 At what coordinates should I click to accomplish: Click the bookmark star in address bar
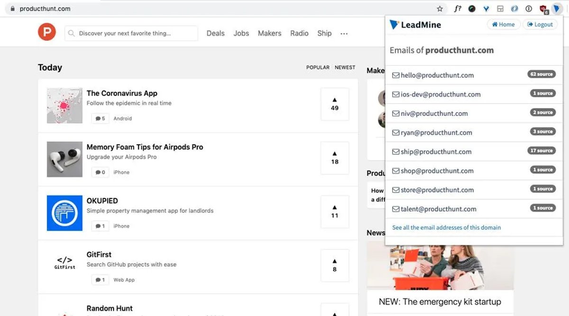coord(440,9)
